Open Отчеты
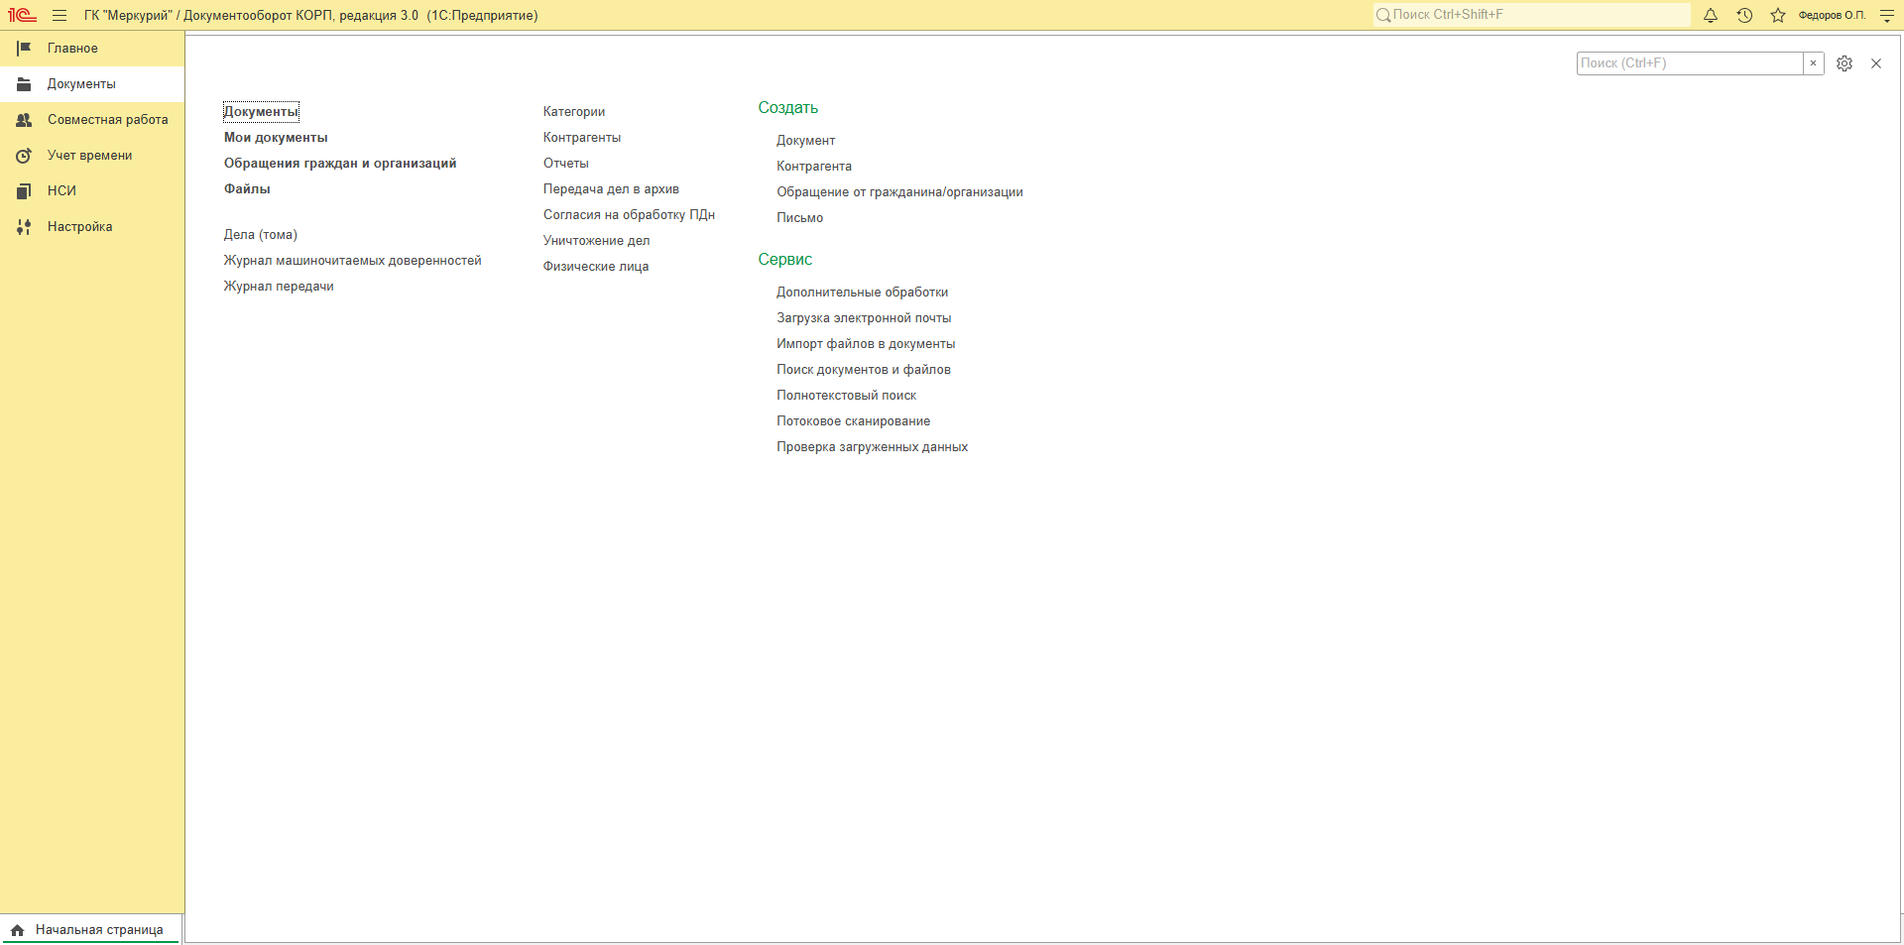Screen dimensions: 1904x945 coord(566,164)
